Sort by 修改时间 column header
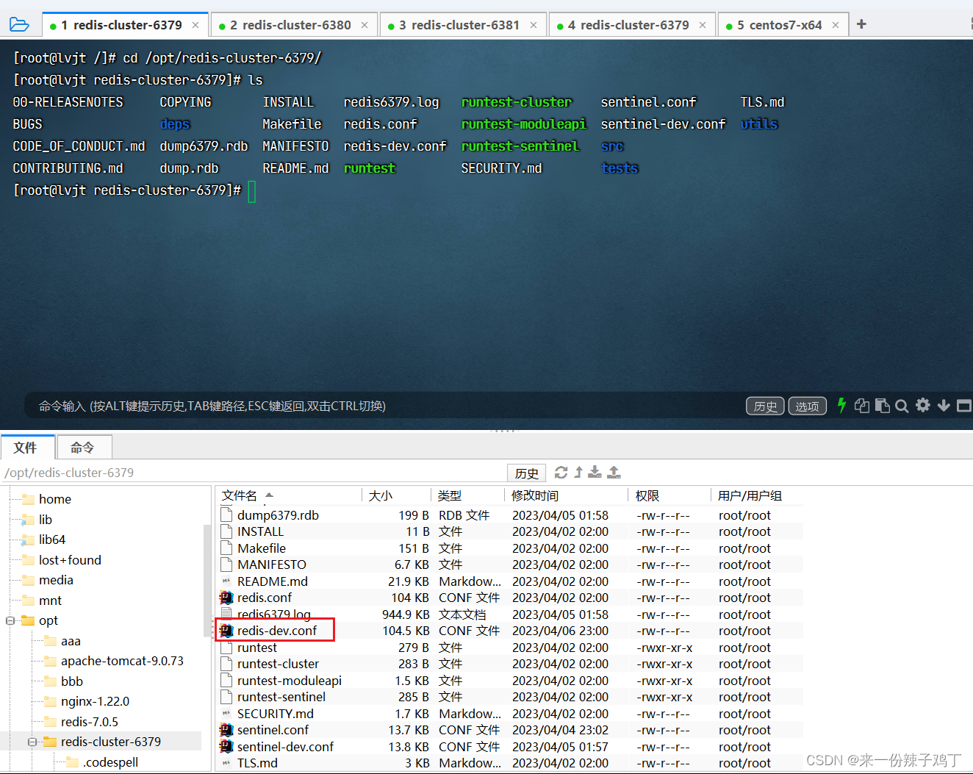The width and height of the screenshot is (973, 774). pyautogui.click(x=567, y=495)
